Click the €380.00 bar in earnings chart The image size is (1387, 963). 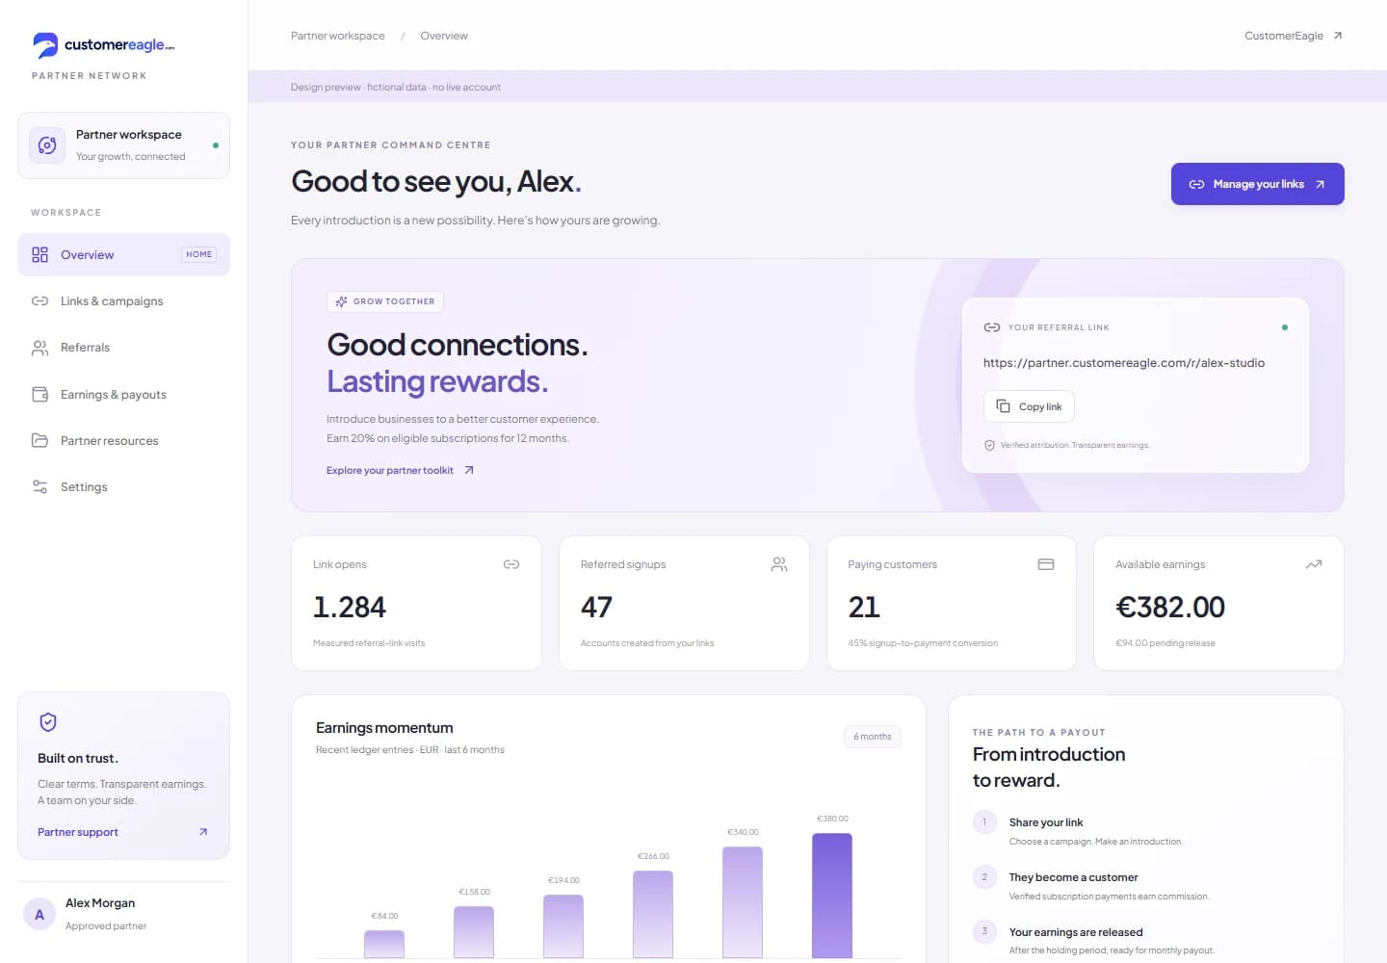point(832,896)
